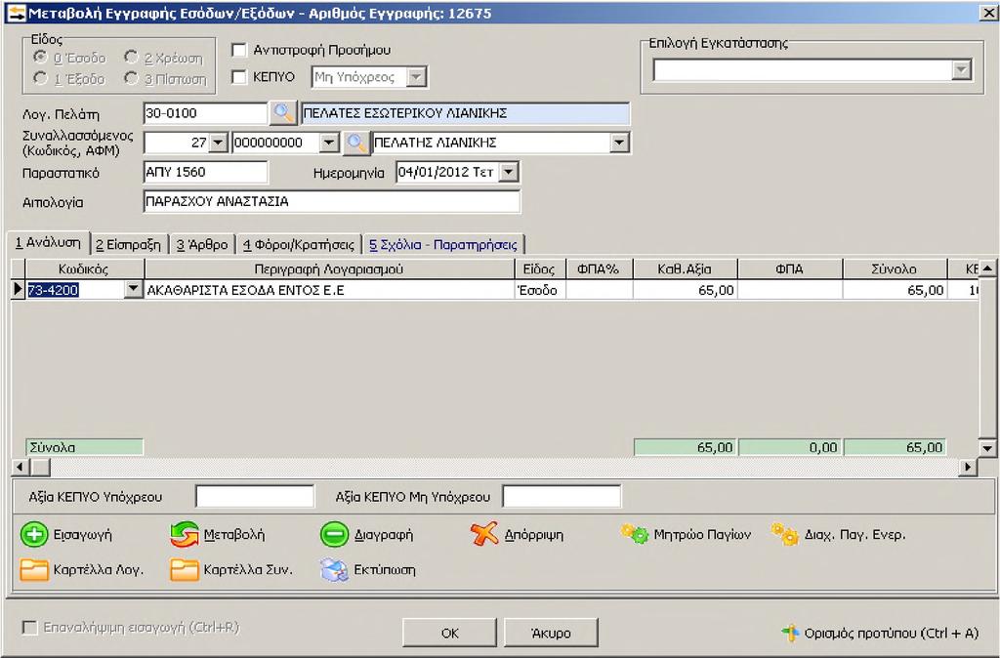Switch to the 2 Είσπραξη tab
This screenshot has width=1000, height=658.
(x=129, y=245)
